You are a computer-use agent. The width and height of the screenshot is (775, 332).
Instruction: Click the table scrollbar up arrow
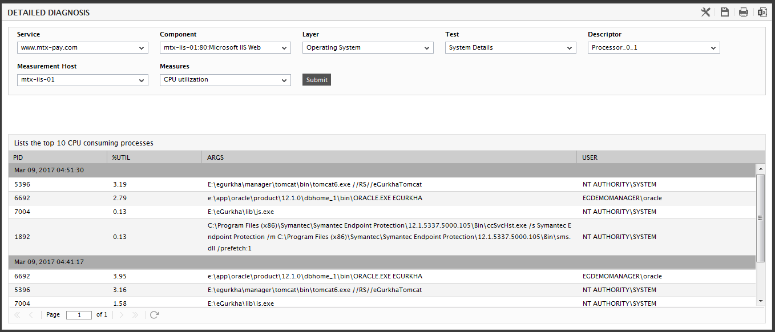[x=761, y=169]
